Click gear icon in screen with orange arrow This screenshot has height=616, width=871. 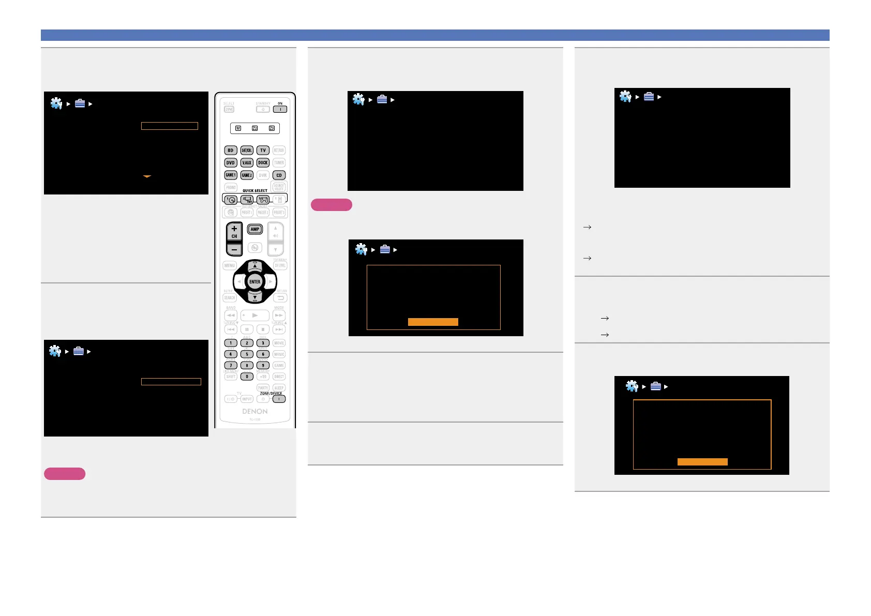56,103
